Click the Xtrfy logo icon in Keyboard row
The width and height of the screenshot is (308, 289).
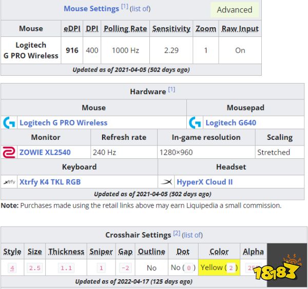click(9, 182)
